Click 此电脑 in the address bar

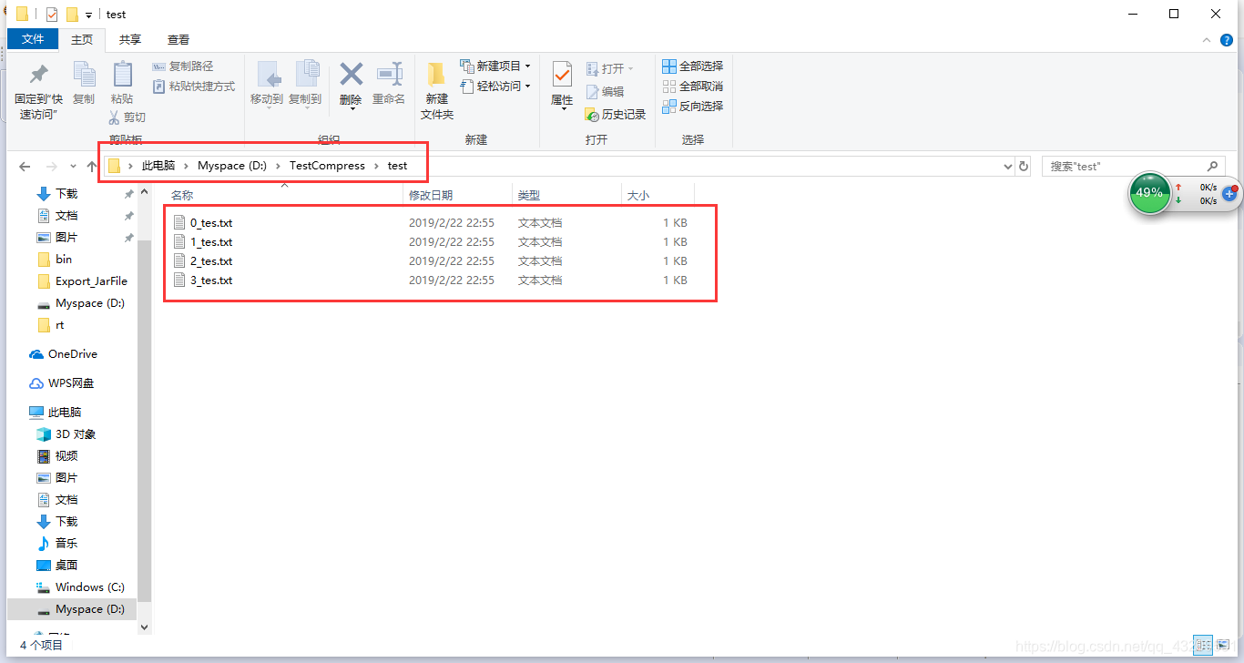[158, 166]
